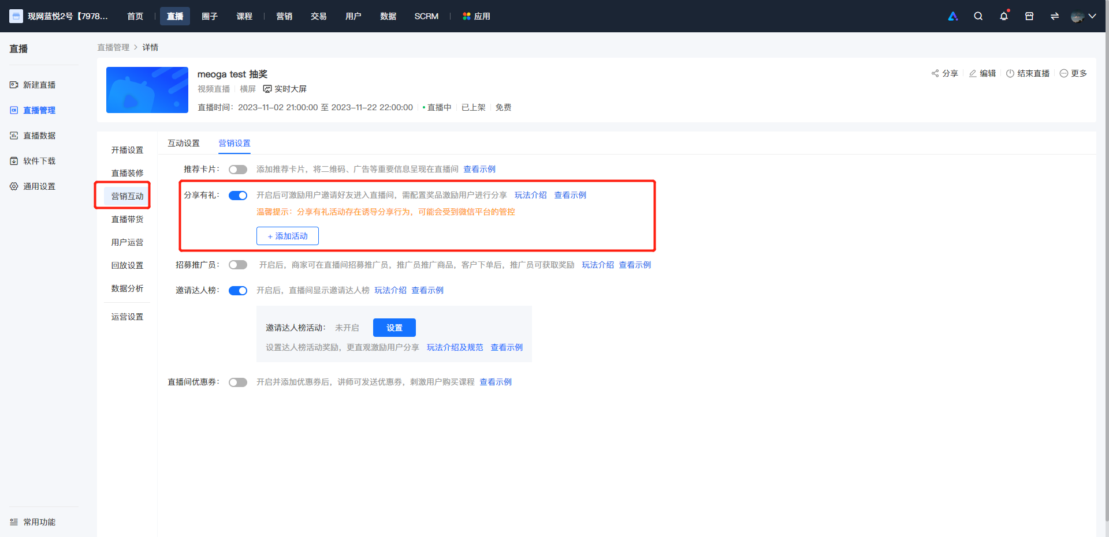Screen dimensions: 1109x537
Task: Open the 用户运营 section
Action: 127,242
